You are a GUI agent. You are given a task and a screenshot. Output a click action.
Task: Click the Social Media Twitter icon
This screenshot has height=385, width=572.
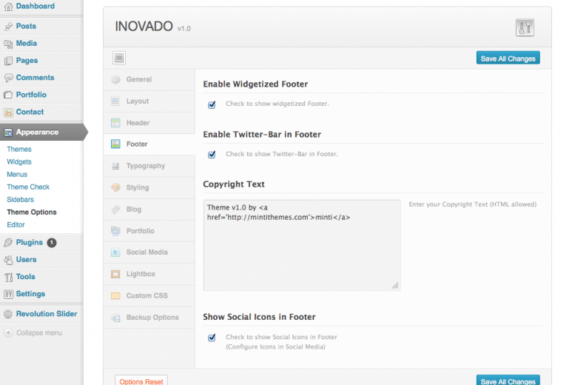(x=115, y=252)
